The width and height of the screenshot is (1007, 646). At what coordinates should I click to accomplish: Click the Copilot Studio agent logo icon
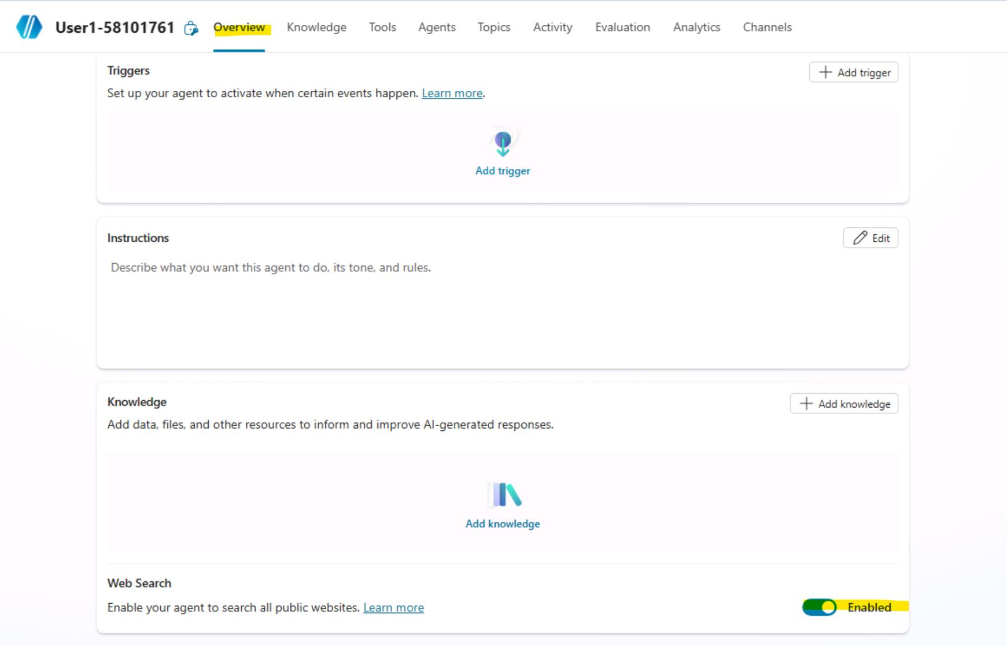pos(29,27)
